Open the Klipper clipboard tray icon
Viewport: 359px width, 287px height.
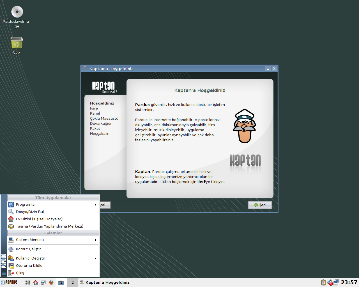323,283
